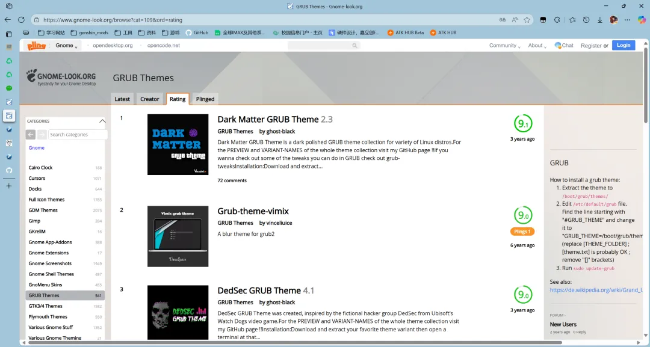This screenshot has width=650, height=347.
Task: Select the Rating tab
Action: pos(178,99)
